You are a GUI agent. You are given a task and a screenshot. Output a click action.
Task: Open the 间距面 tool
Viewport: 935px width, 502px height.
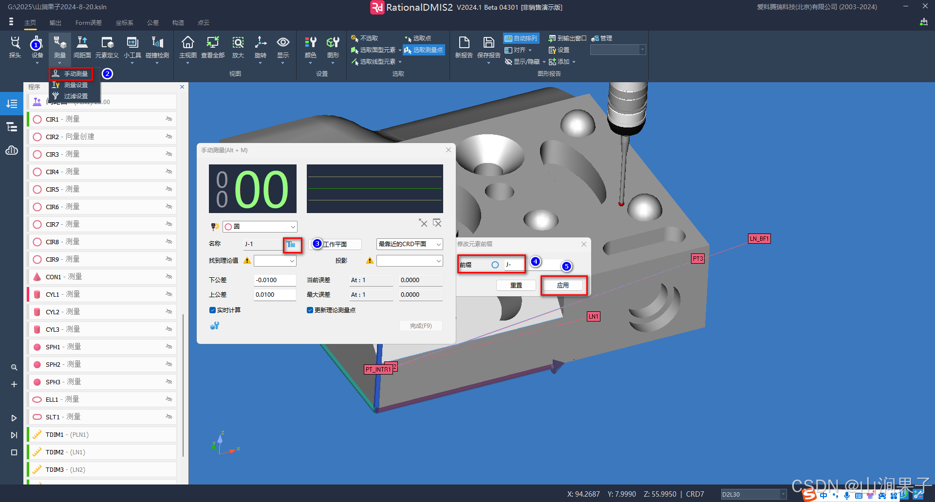[82, 48]
